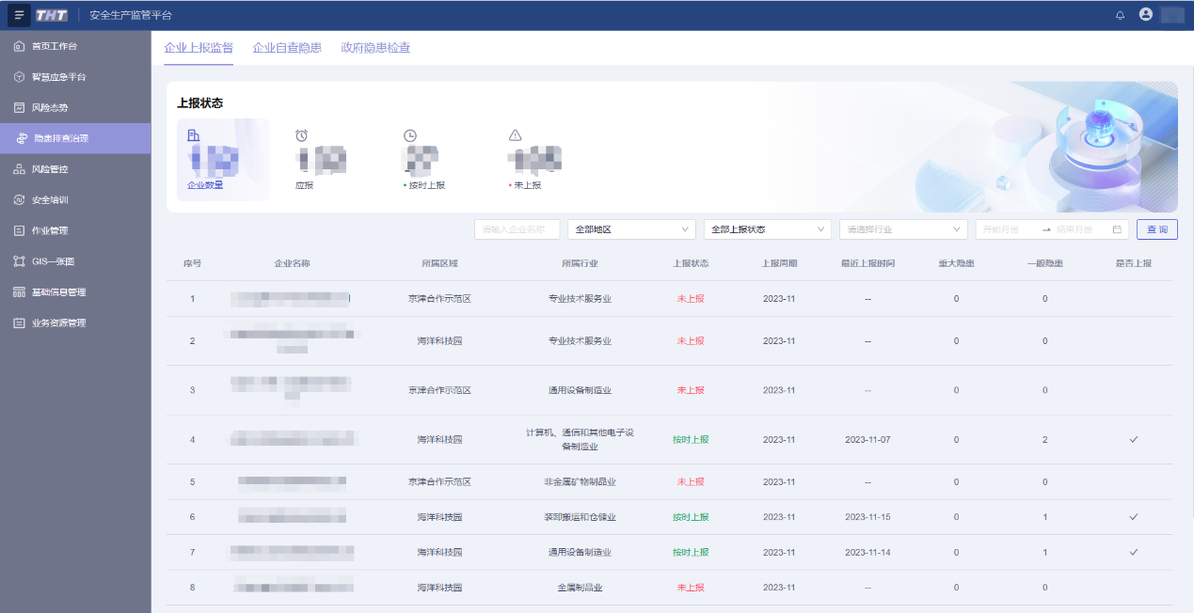Open 智慧应急平台 sidebar item
The image size is (1194, 613).
point(58,77)
